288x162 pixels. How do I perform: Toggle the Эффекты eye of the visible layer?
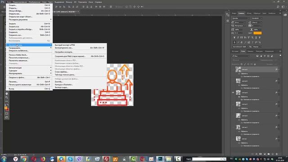point(239,97)
